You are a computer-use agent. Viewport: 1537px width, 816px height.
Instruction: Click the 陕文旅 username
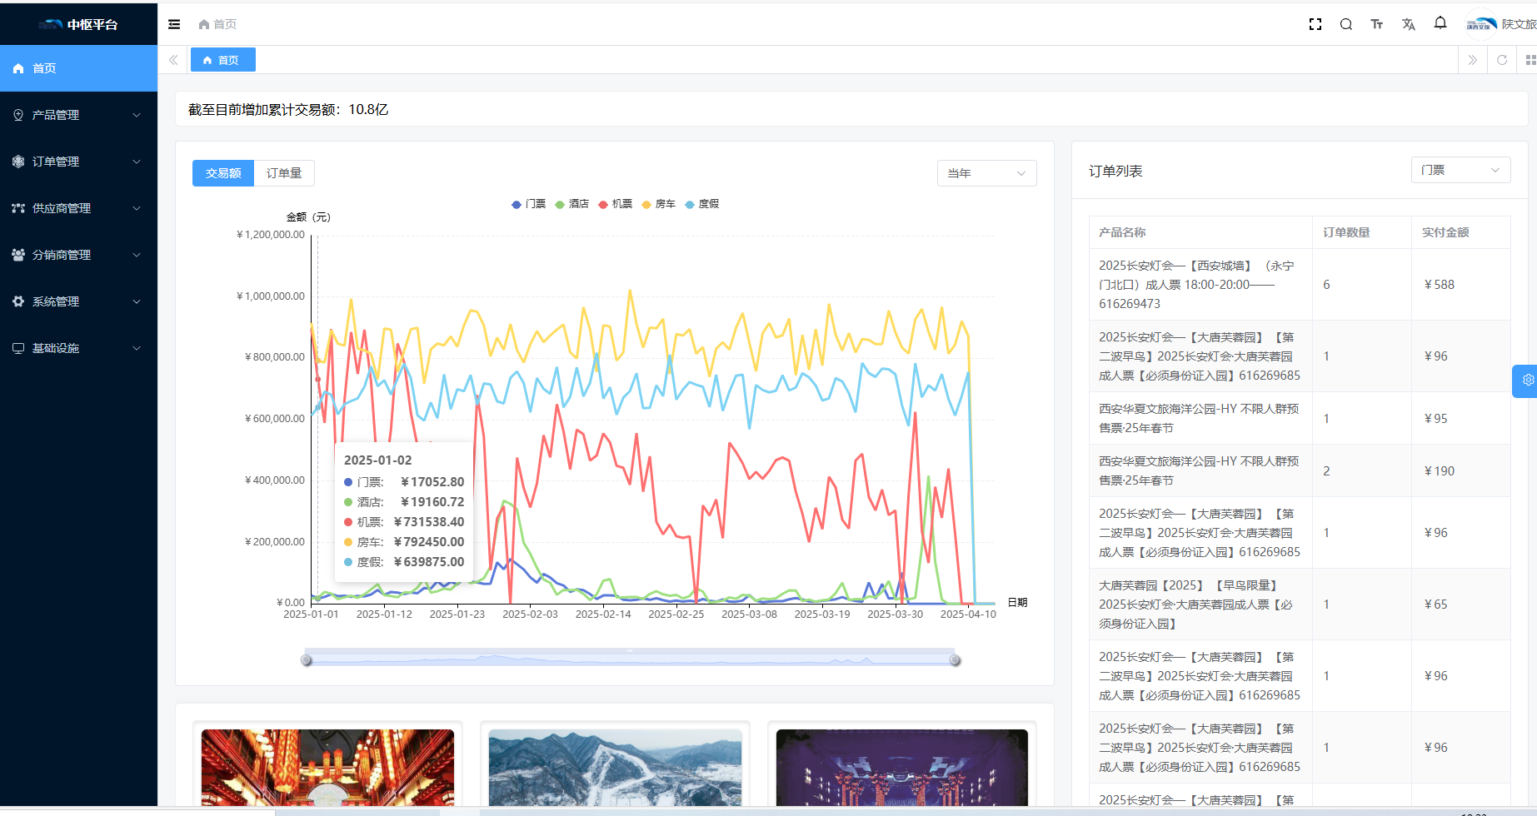point(1519,24)
